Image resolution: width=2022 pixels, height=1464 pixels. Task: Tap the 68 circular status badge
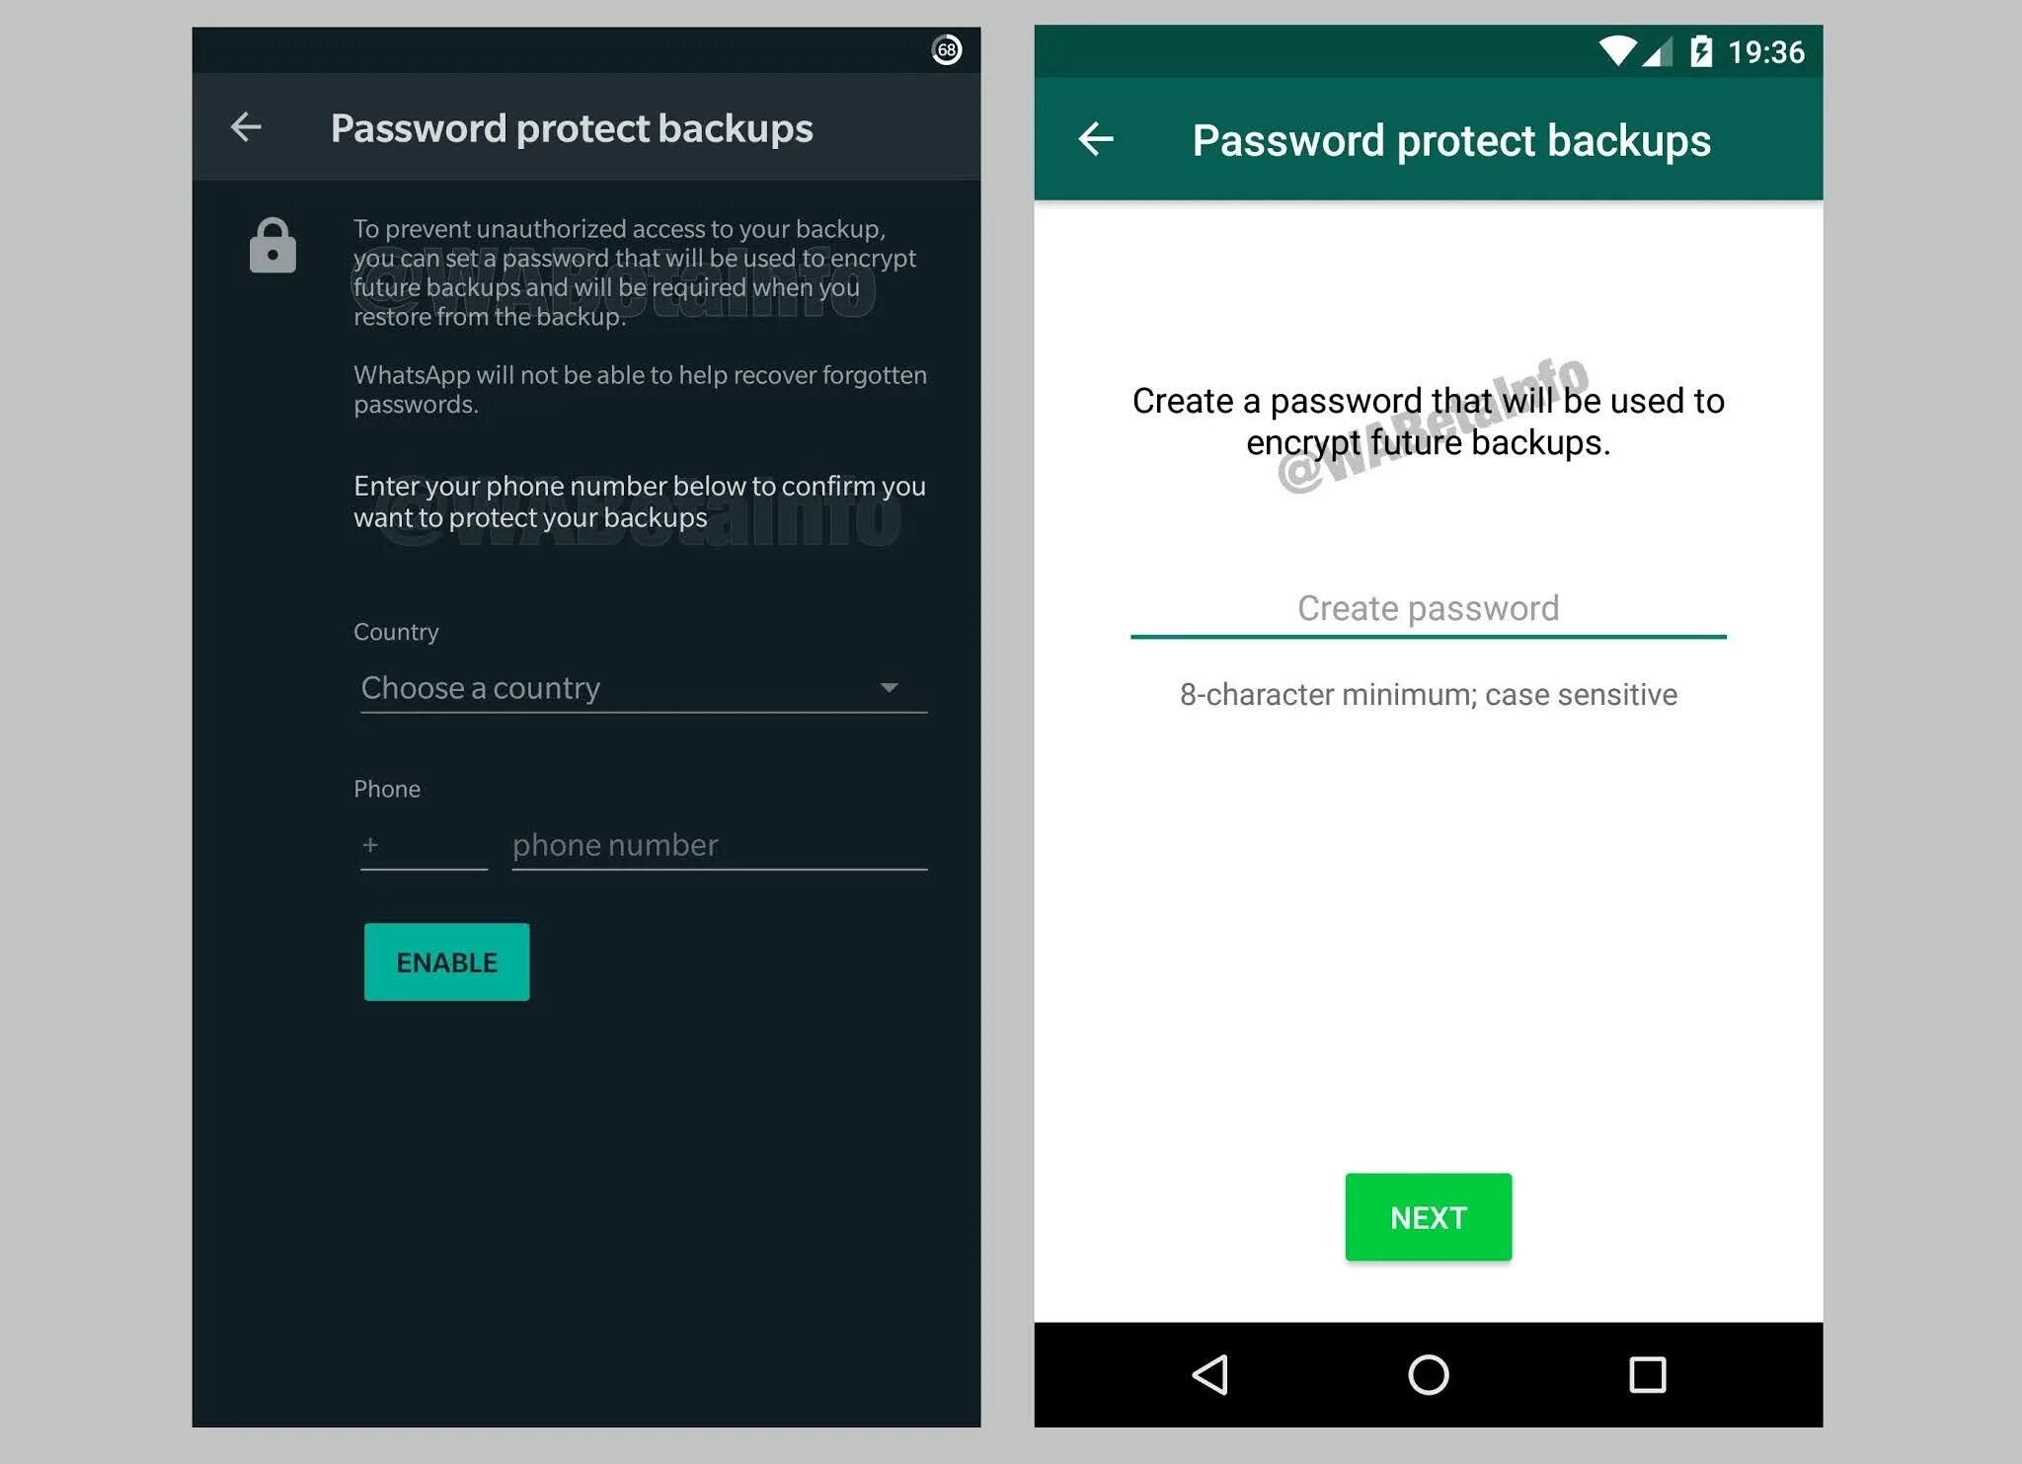pyautogui.click(x=947, y=49)
